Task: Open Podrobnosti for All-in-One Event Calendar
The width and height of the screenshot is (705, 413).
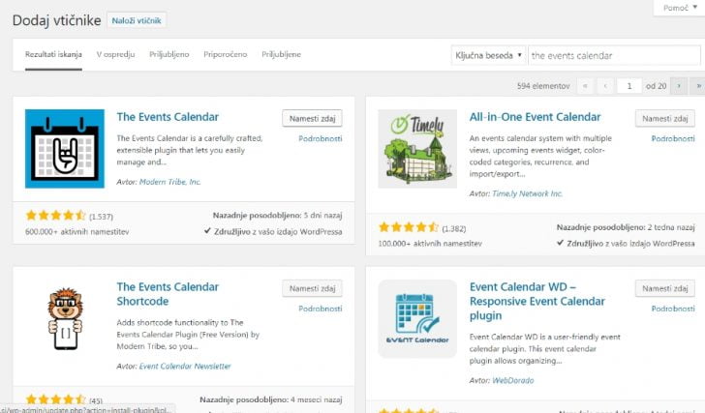Action: pos(673,138)
